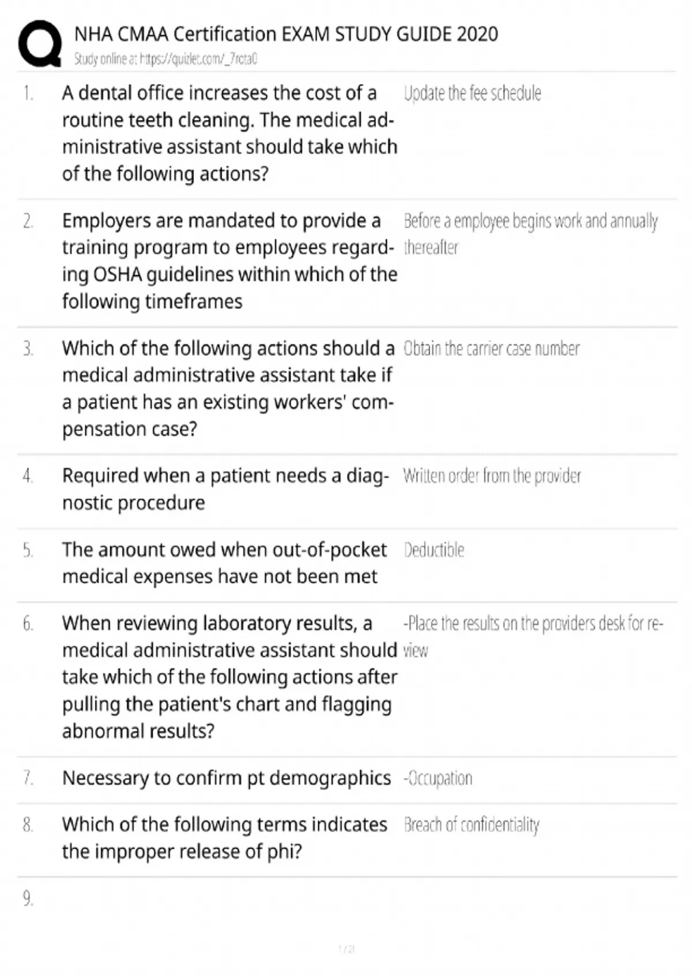Image resolution: width=692 pixels, height=980 pixels.
Task: Click the NHA CMAA study guide title
Action: click(x=286, y=35)
